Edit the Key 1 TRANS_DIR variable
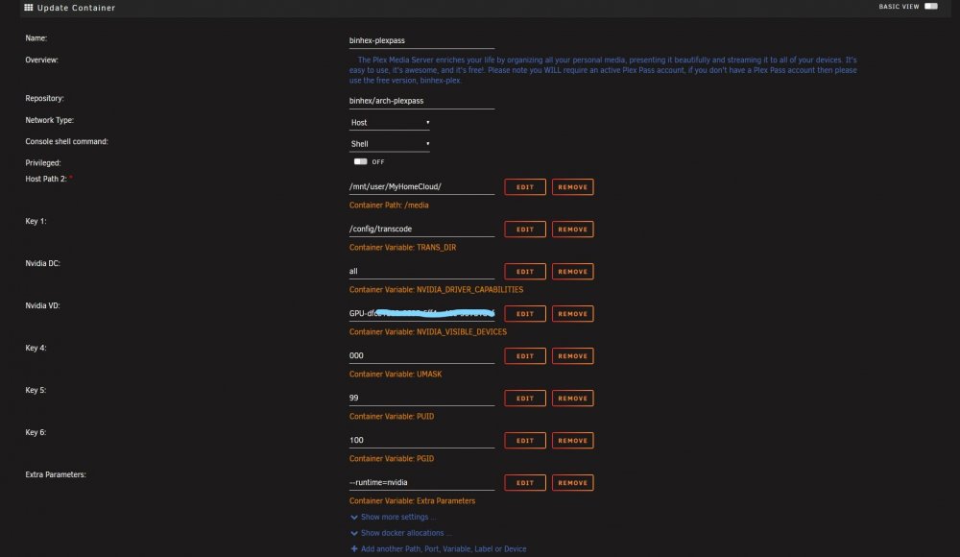 click(525, 230)
